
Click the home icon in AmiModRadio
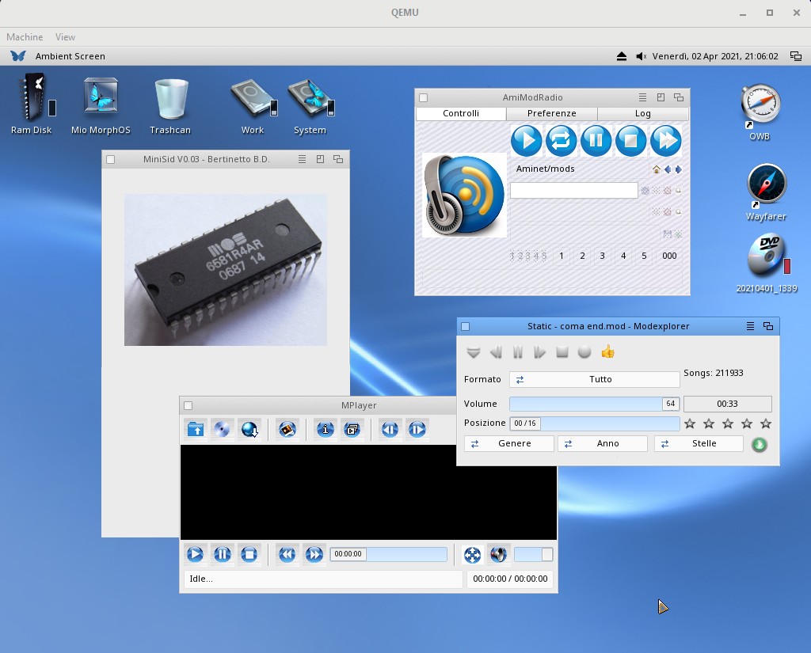point(656,169)
